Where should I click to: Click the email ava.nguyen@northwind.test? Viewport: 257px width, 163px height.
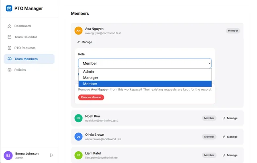click(x=103, y=33)
